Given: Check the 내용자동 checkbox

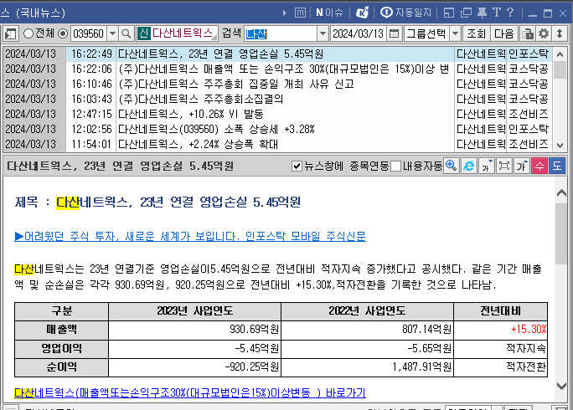Looking at the screenshot, I should [x=395, y=167].
